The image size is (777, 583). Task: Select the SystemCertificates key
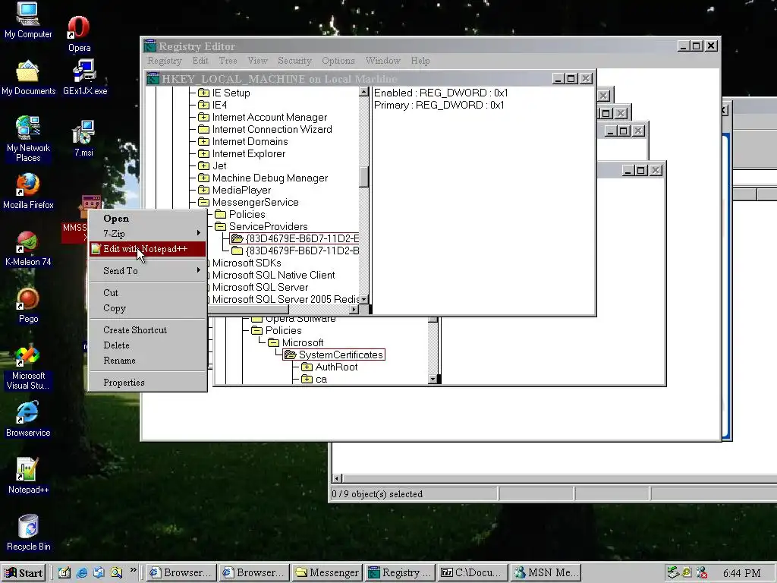[x=341, y=355]
